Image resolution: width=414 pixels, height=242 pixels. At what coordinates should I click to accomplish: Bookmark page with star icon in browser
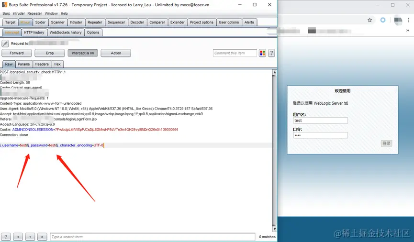369,20
